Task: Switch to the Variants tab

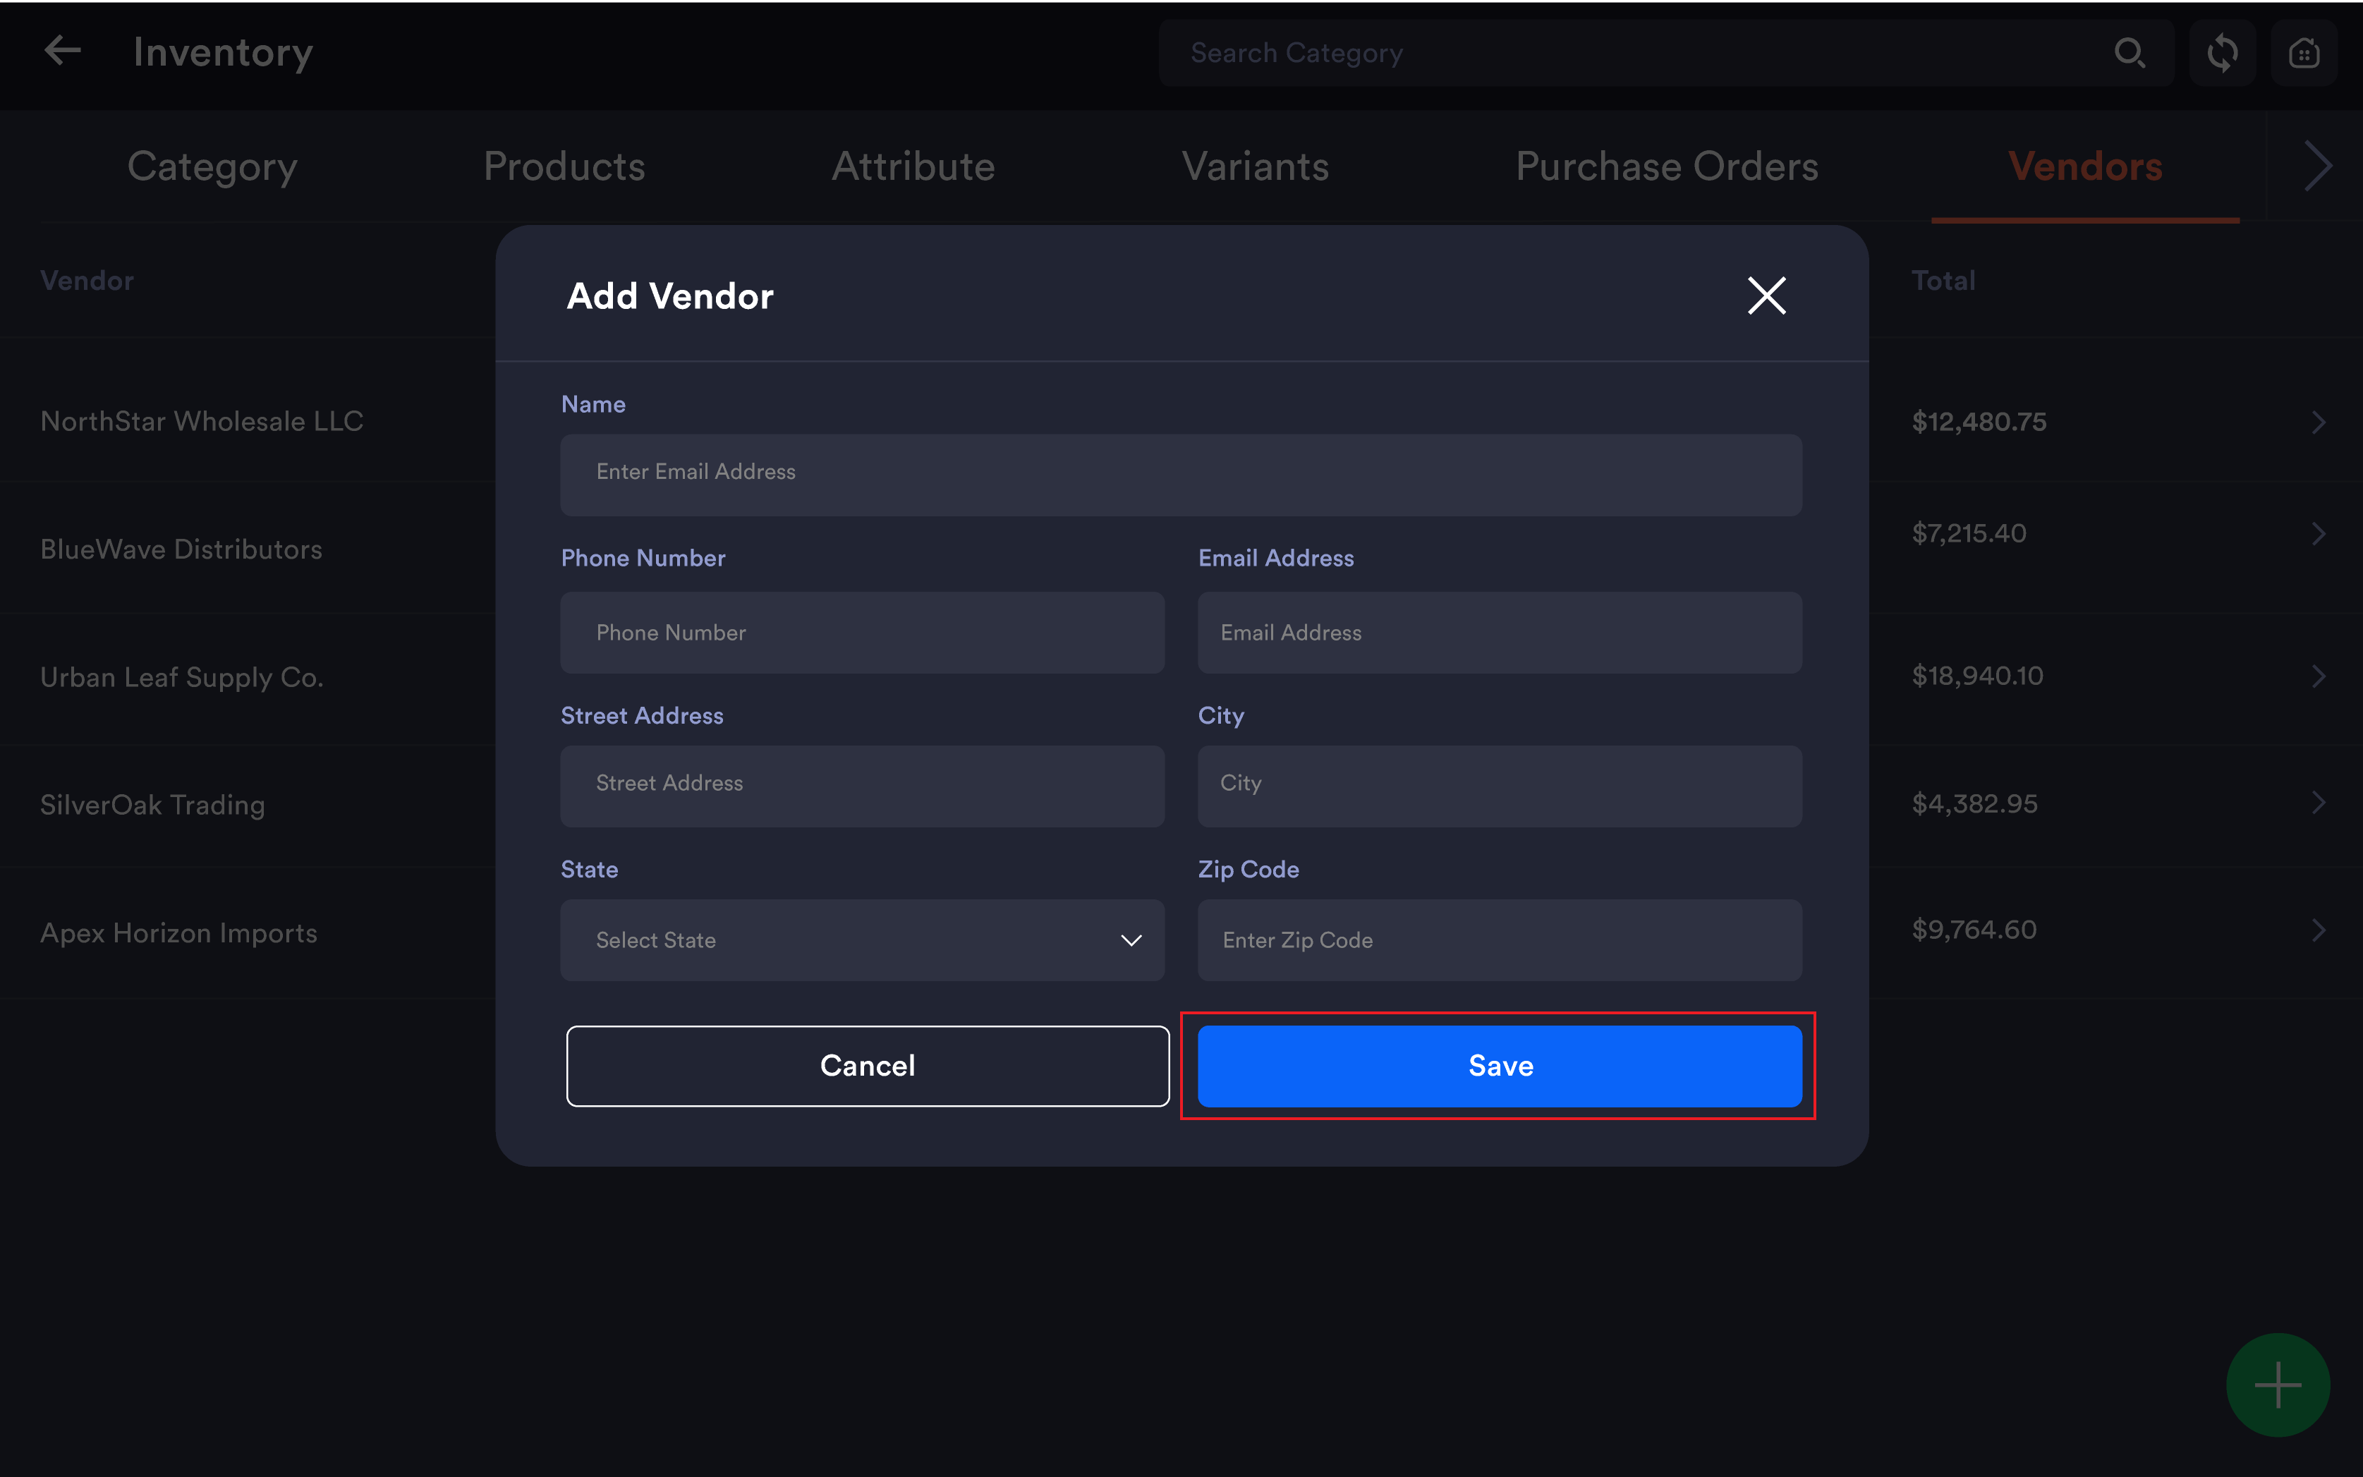Action: tap(1256, 166)
